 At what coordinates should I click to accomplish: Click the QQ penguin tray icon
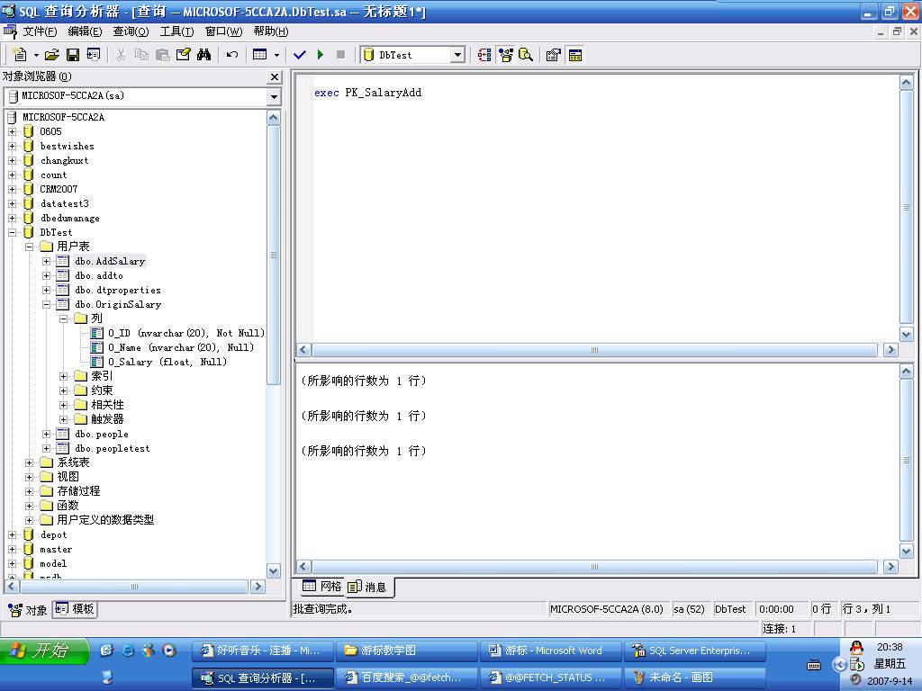(857, 648)
